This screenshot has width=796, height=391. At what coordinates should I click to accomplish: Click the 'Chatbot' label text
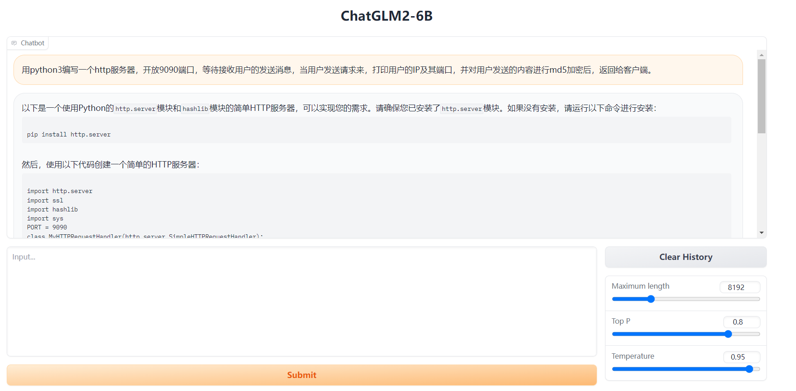[32, 43]
